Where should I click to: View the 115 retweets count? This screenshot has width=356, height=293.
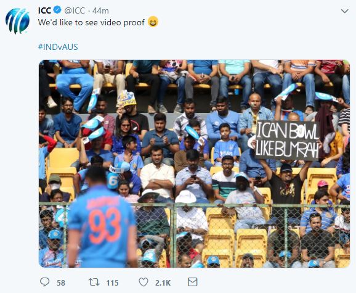(112, 283)
